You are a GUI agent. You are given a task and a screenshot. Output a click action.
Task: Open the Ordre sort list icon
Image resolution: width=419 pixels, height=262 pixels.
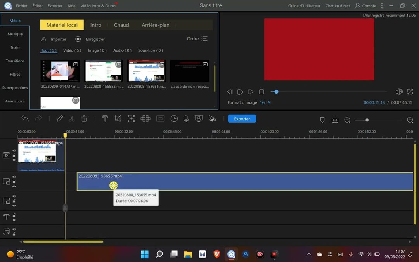coord(204,39)
